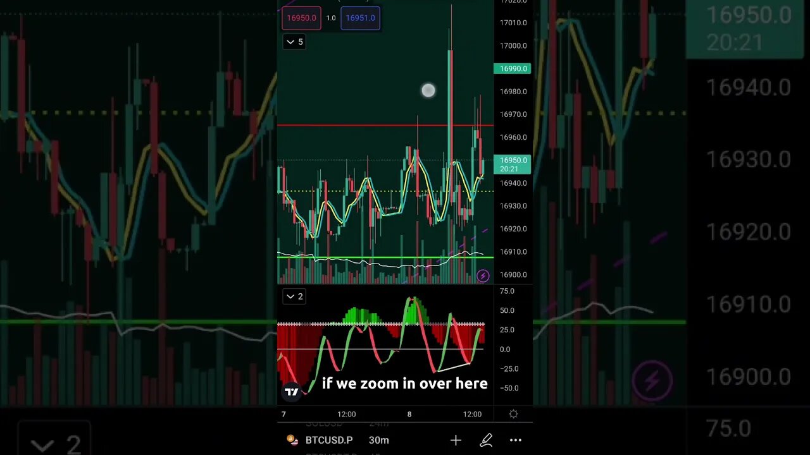Click the 16900.0 price scale label
The width and height of the screenshot is (810, 455).
point(513,275)
